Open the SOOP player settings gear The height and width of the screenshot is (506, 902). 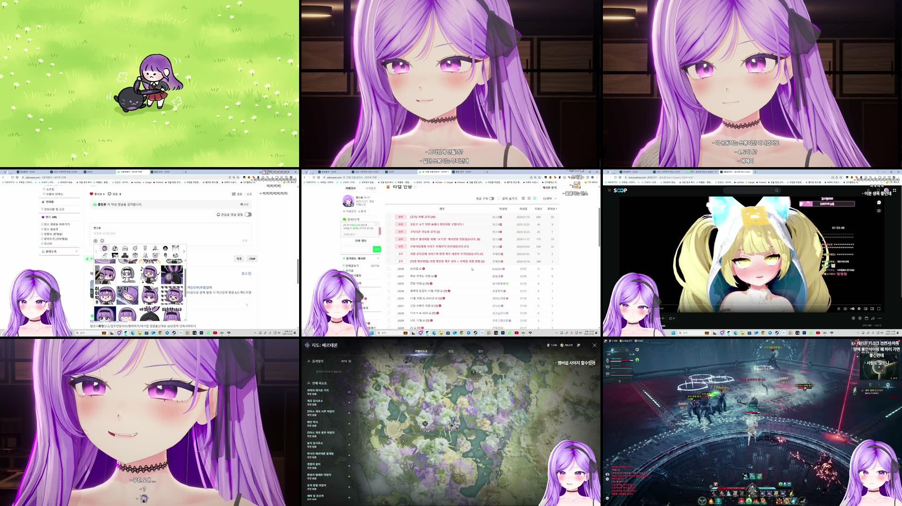[x=859, y=309]
